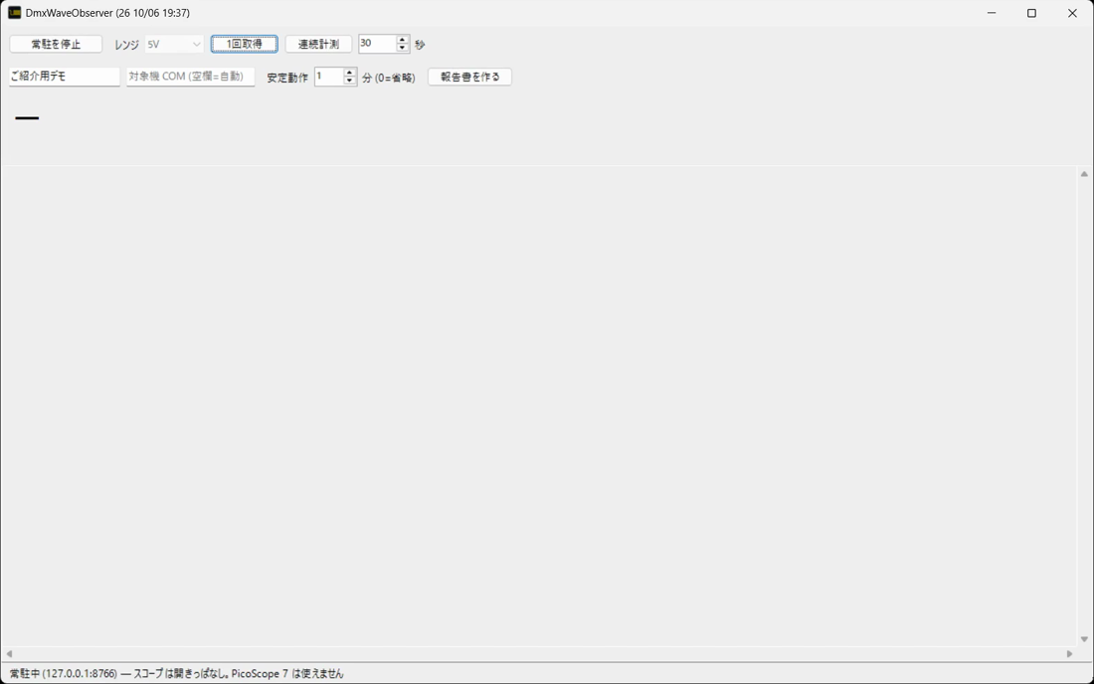The width and height of the screenshot is (1094, 684).
Task: Click the 常駐中 status bar message
Action: (176, 673)
